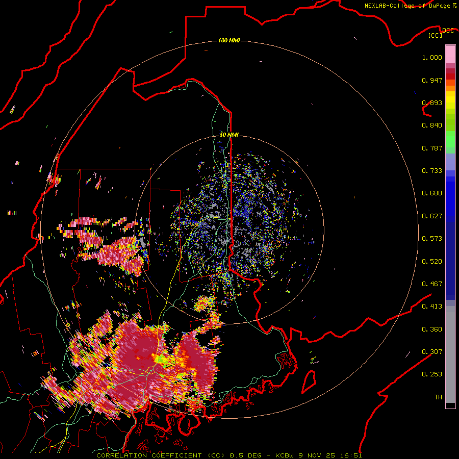Image resolution: width=459 pixels, height=459 pixels.
Task: Click the 0.733 scale value
Action: 432,171
